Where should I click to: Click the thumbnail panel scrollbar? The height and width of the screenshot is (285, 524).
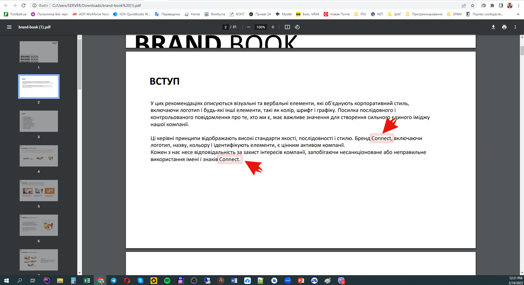80,64
